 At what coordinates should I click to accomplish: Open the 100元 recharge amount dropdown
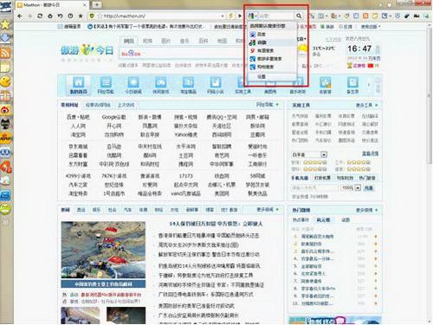(351, 188)
